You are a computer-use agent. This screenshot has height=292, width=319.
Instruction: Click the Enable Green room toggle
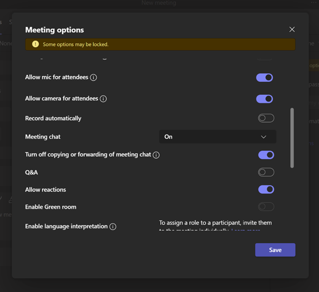pyautogui.click(x=266, y=207)
